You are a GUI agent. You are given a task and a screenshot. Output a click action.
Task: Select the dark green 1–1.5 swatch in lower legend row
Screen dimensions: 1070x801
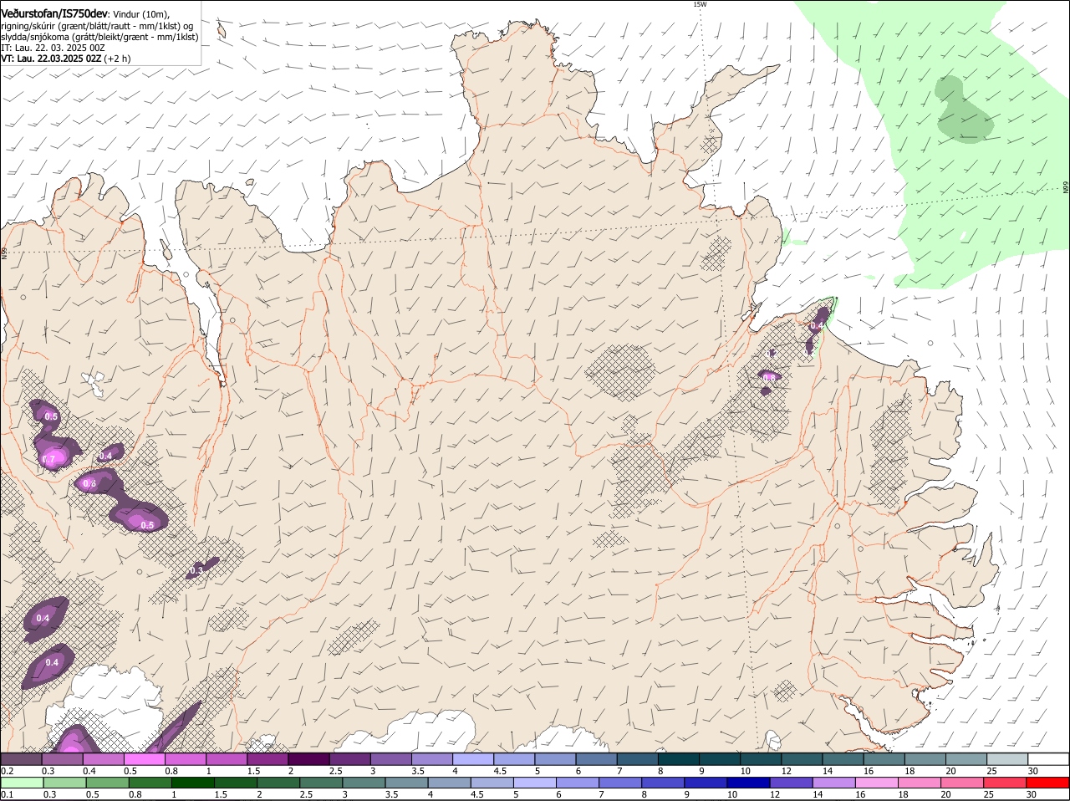click(x=194, y=783)
